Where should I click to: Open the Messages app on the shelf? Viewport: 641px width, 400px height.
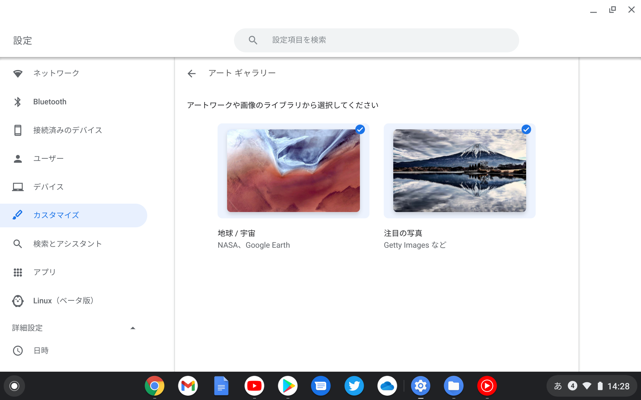pyautogui.click(x=321, y=386)
